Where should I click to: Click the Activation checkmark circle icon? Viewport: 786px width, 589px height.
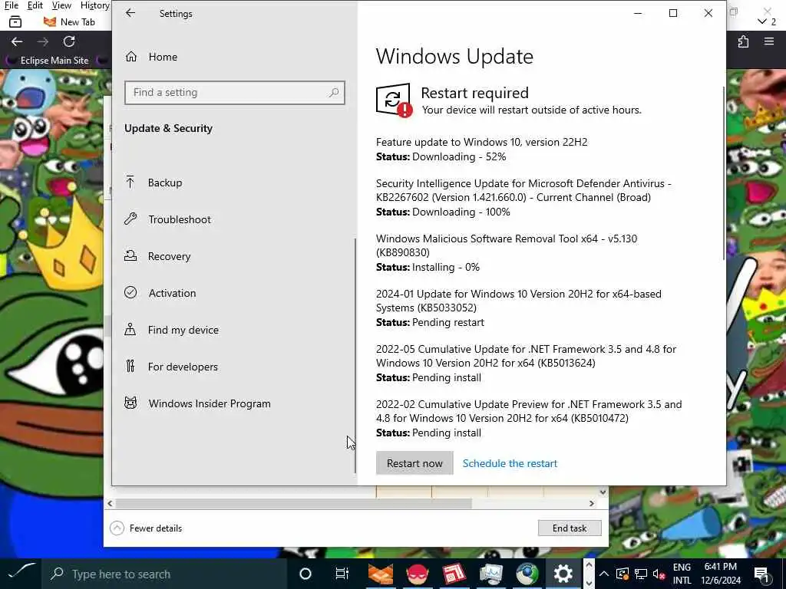click(x=130, y=292)
